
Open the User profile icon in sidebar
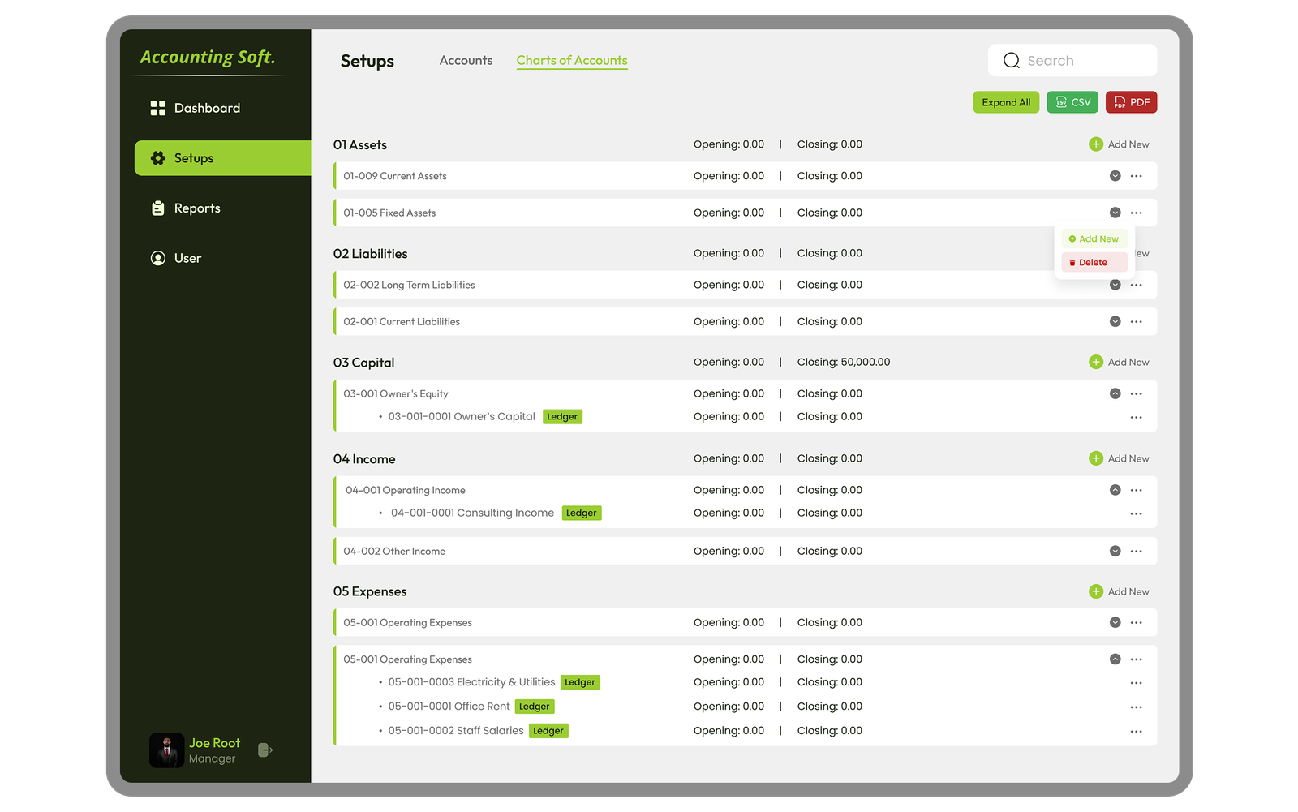(157, 258)
